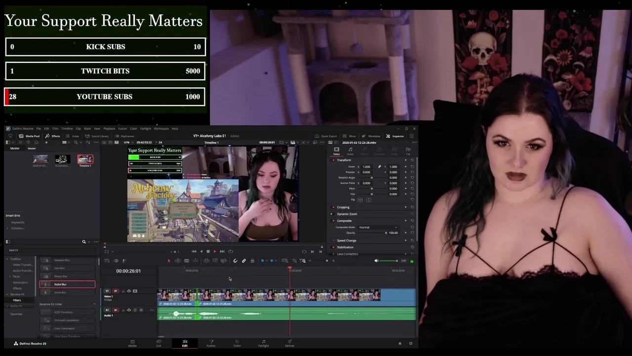Toggle the Stabilization section enable dot
This screenshot has width=632, height=356.
pos(333,247)
